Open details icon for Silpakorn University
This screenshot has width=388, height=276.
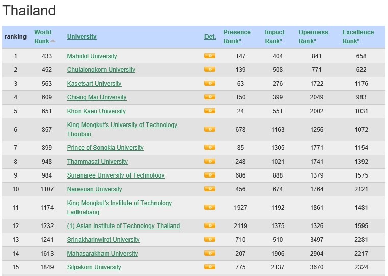[210, 267]
